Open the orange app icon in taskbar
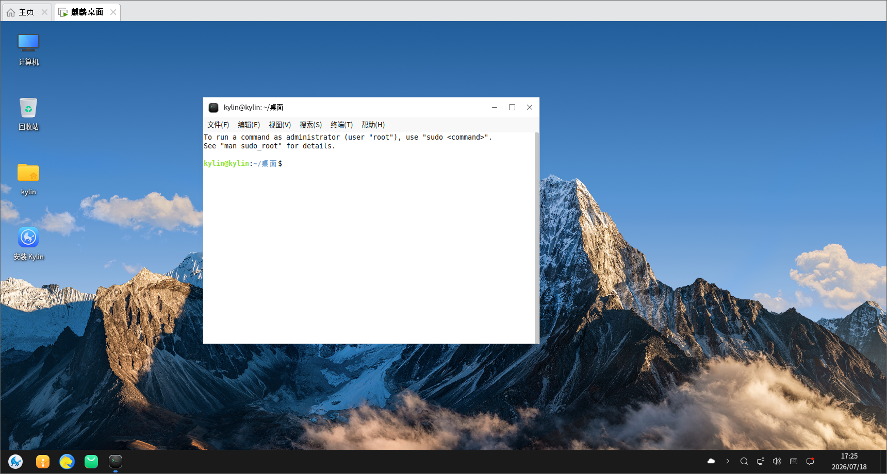The image size is (887, 474). coord(43,462)
